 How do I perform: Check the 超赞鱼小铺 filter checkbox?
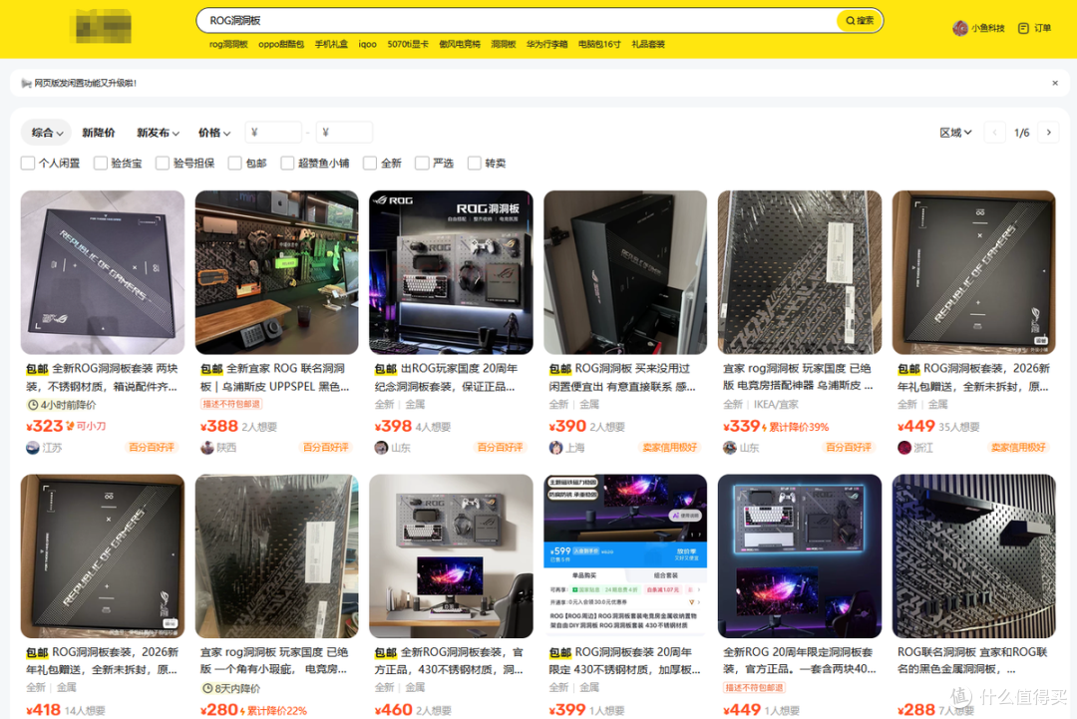click(287, 163)
